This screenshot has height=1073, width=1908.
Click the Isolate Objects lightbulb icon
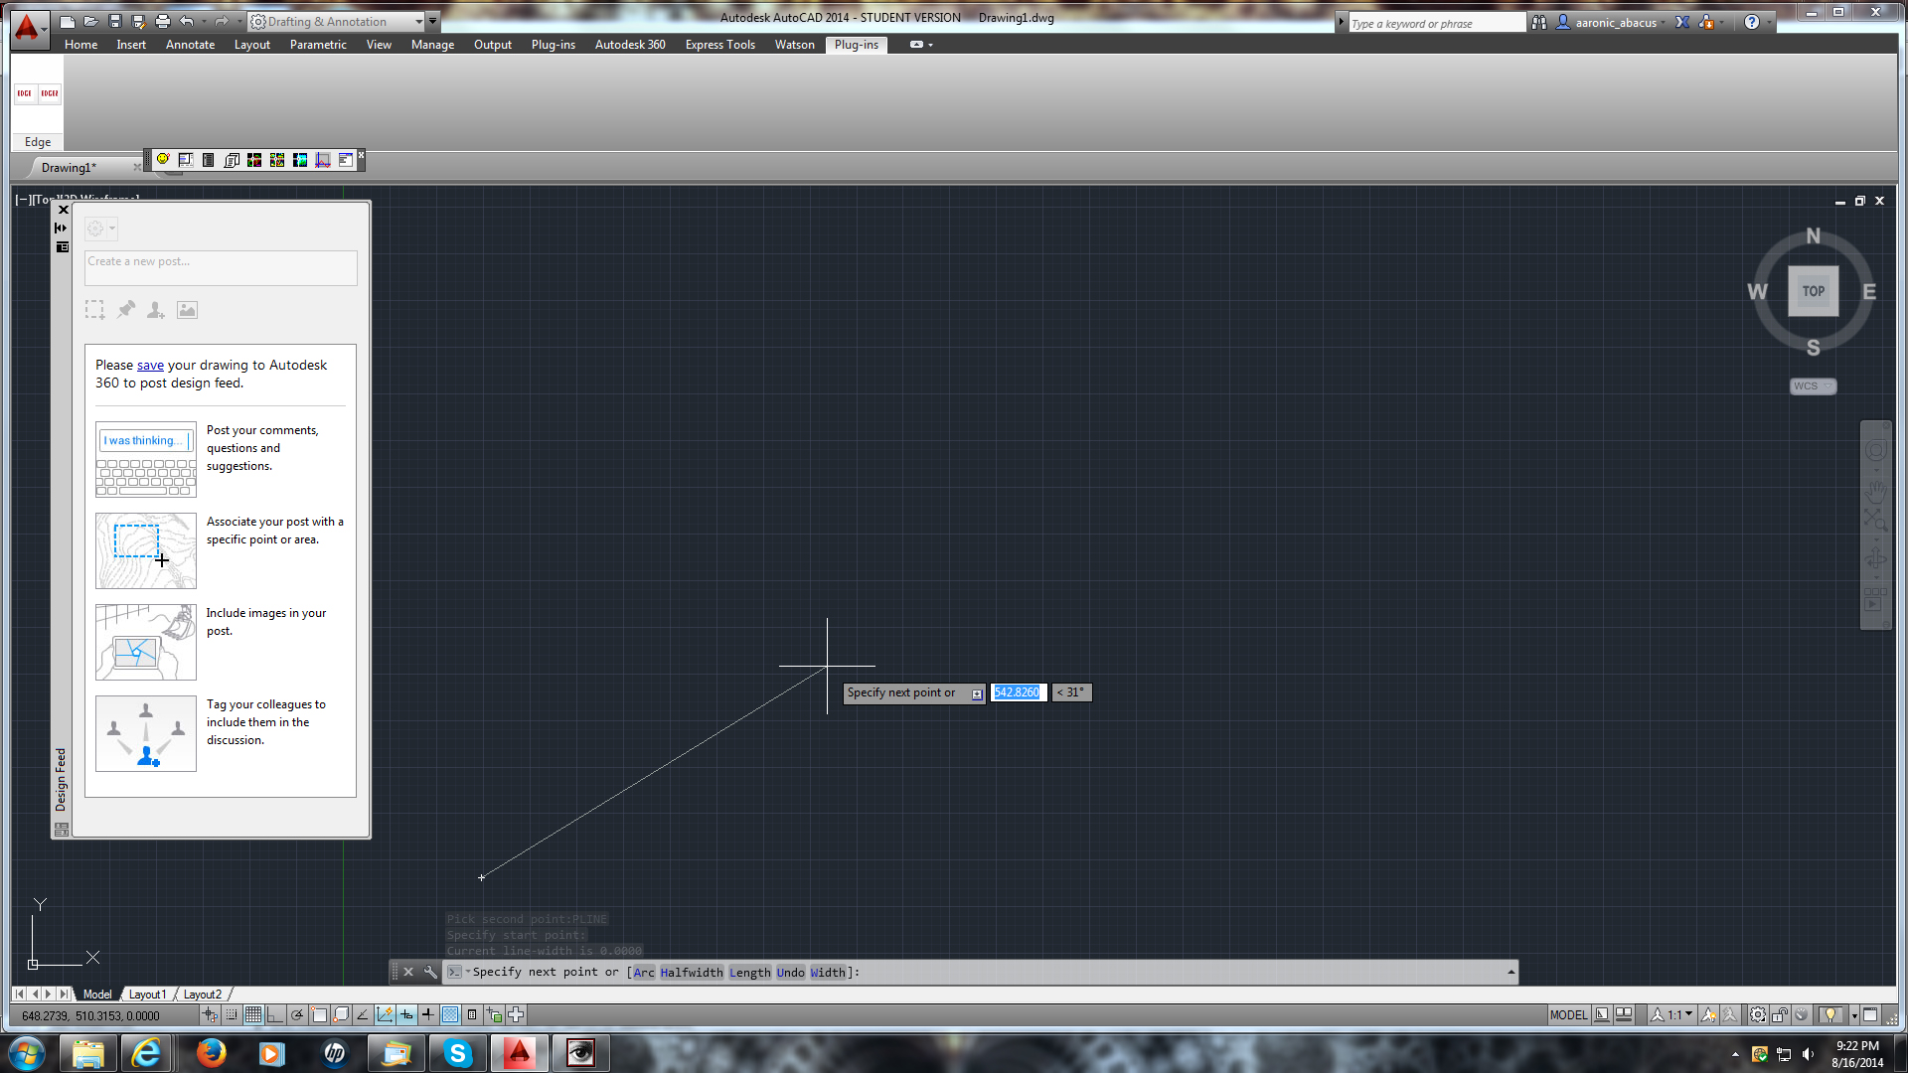click(x=1830, y=1014)
